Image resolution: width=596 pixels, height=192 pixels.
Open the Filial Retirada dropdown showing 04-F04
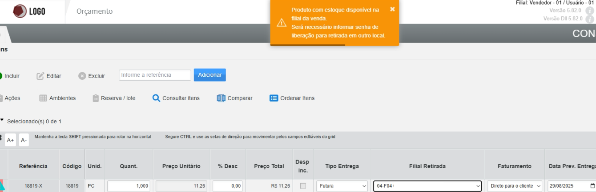point(427,186)
